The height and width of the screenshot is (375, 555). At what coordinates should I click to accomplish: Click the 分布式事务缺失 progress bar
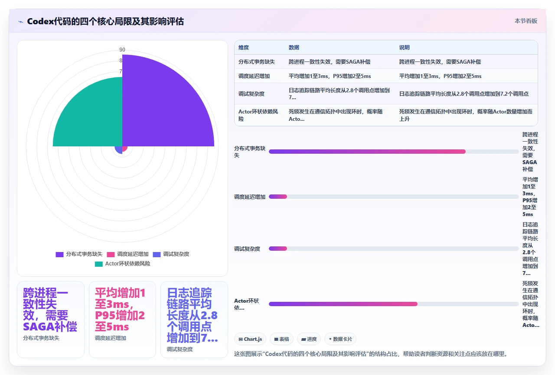pos(394,152)
